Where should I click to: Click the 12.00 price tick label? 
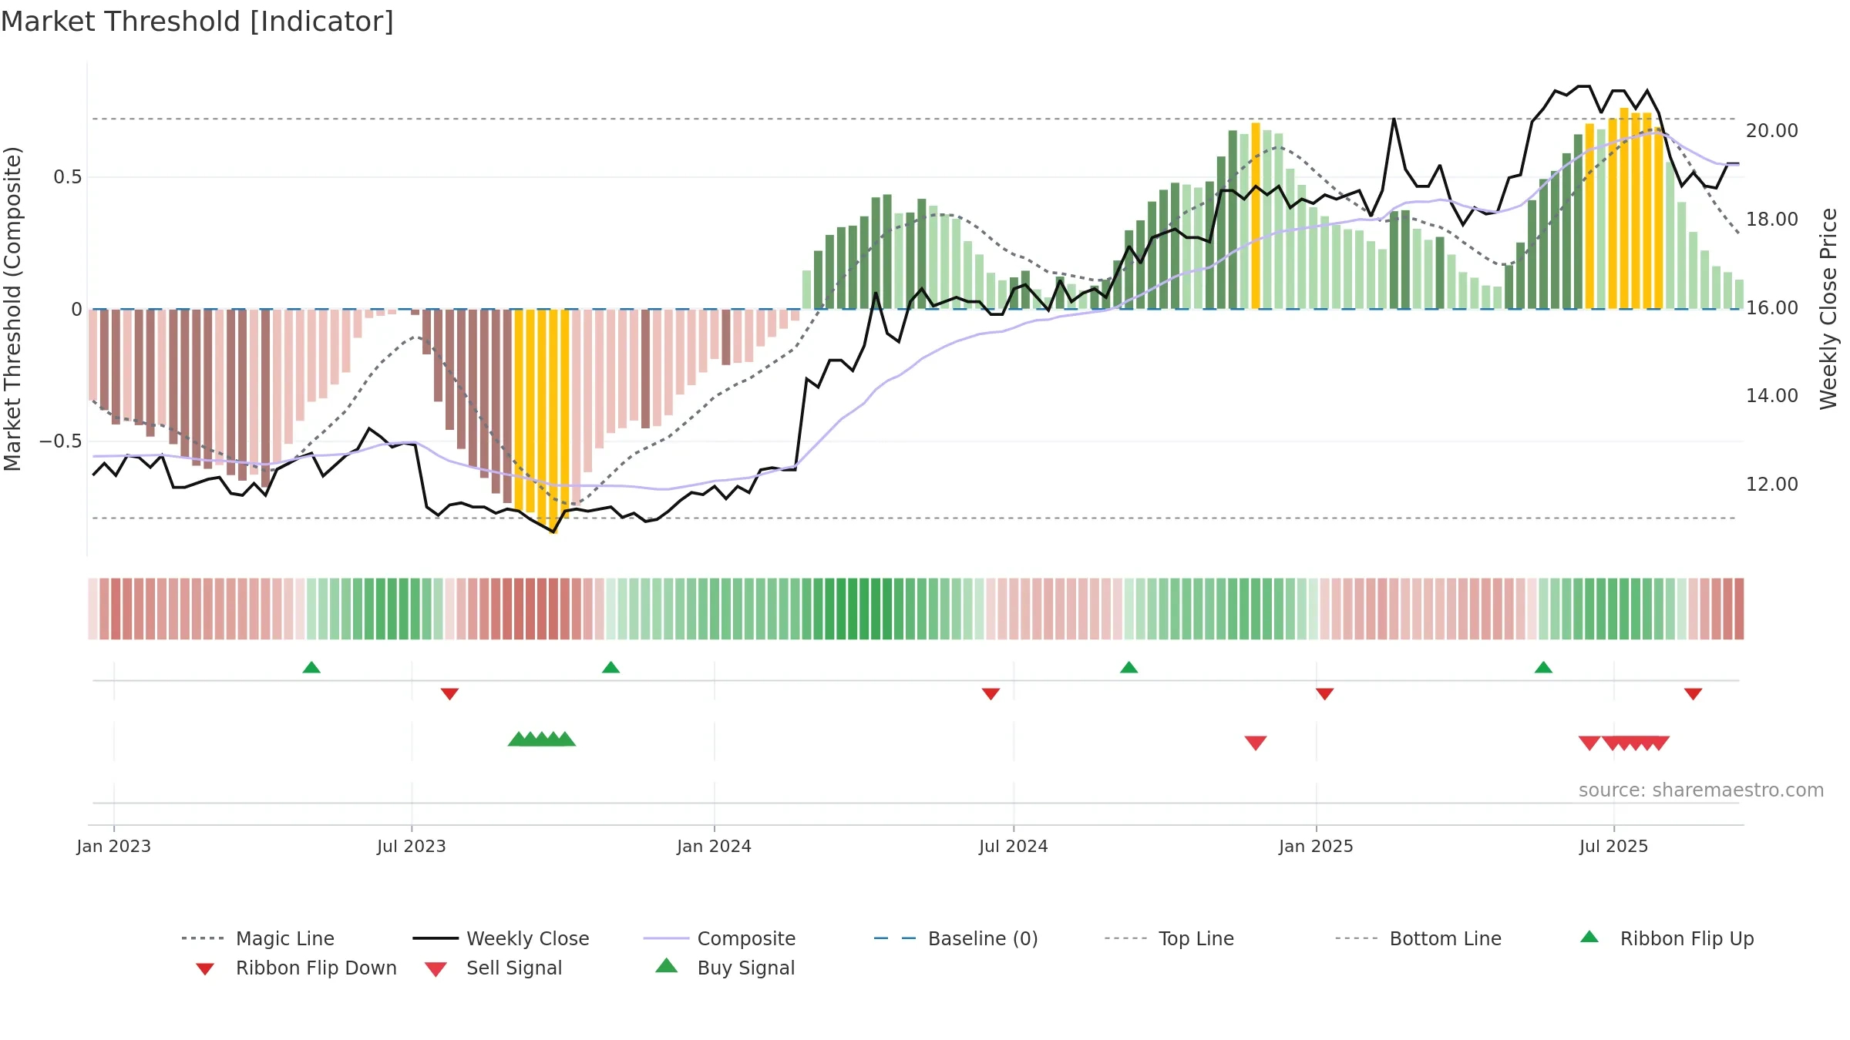click(x=1772, y=485)
